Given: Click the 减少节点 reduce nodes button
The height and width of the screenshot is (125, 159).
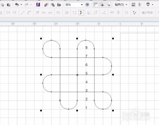Looking at the screenshot, I should coord(147,13).
